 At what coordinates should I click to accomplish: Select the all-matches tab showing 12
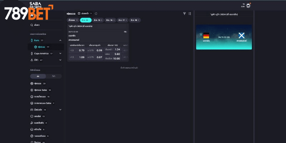73,20
